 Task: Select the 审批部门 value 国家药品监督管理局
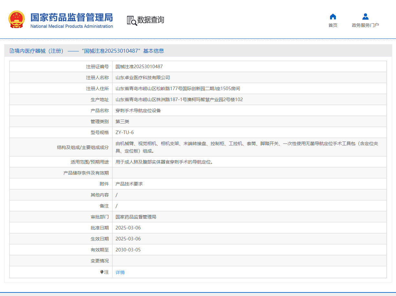tap(136, 217)
